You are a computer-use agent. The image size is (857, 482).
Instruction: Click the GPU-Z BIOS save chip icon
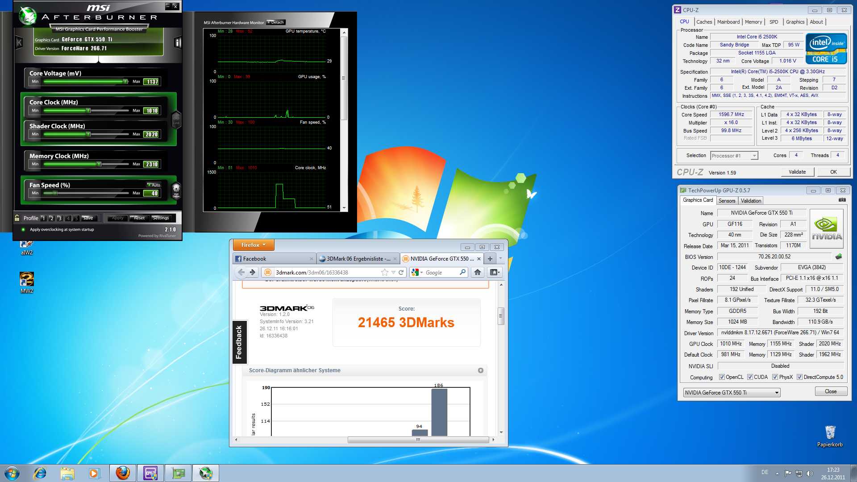839,257
